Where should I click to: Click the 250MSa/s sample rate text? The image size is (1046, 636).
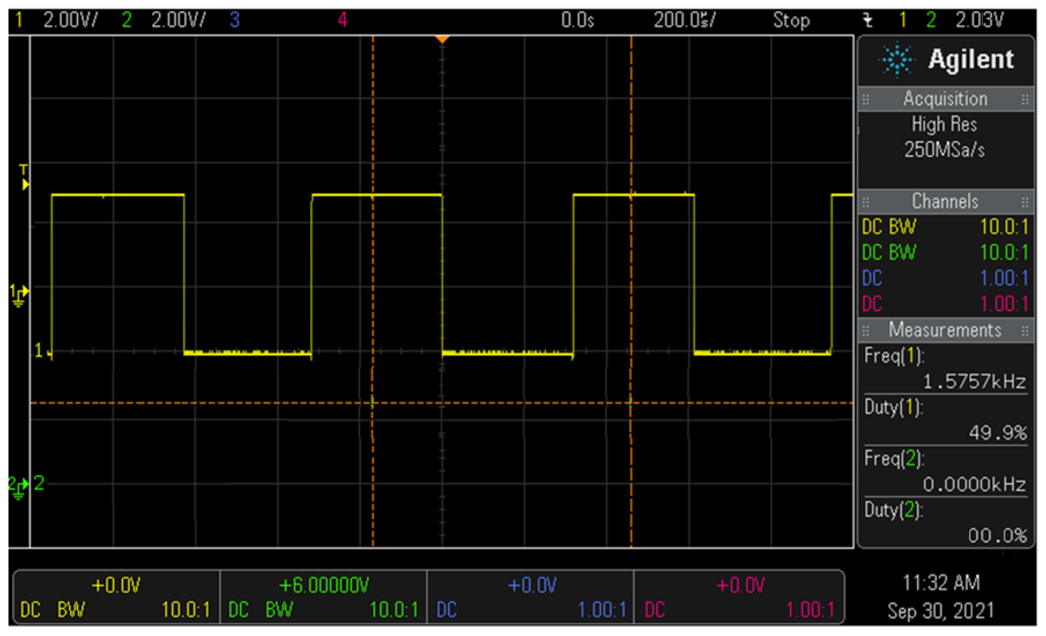pos(944,150)
